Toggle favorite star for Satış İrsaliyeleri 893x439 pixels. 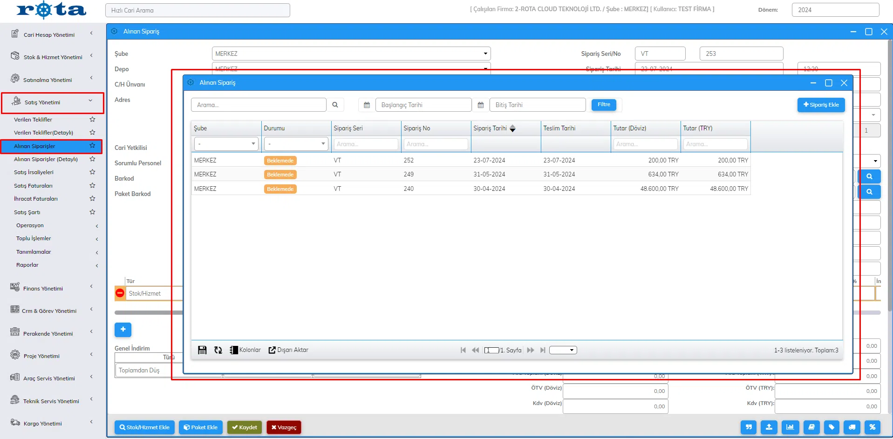(92, 172)
